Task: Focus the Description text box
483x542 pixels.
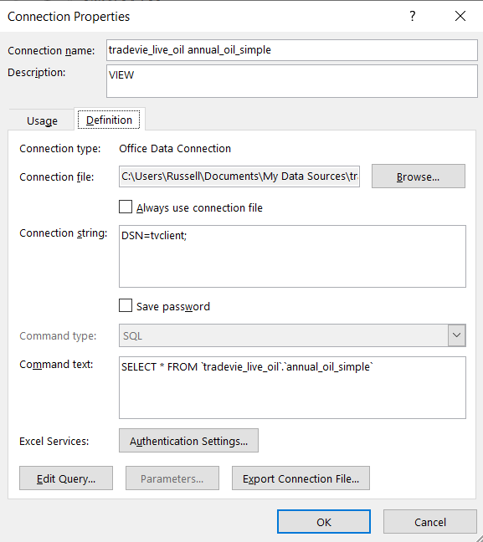Action: tap(292, 81)
